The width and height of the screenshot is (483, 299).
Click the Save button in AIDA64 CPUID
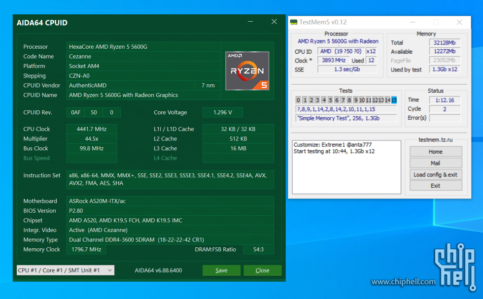click(221, 270)
